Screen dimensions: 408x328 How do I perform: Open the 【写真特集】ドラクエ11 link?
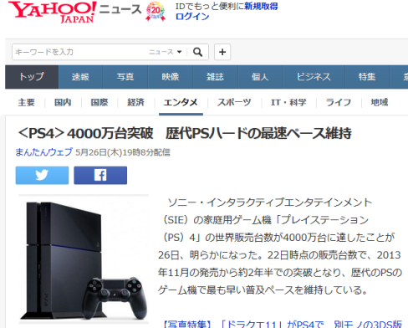click(x=282, y=324)
